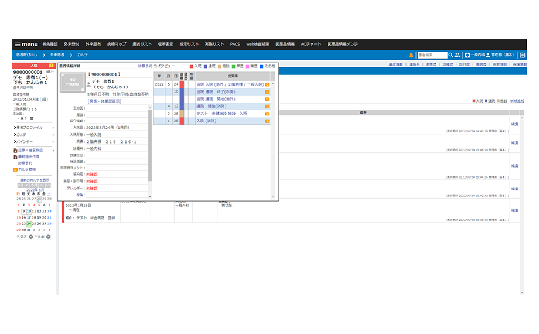
Task: Expand the 患者プロファイル sidebar section
Action: 29,127
